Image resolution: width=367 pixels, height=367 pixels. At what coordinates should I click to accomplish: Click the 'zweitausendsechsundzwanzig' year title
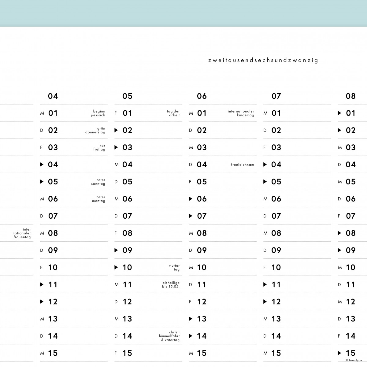[263, 60]
